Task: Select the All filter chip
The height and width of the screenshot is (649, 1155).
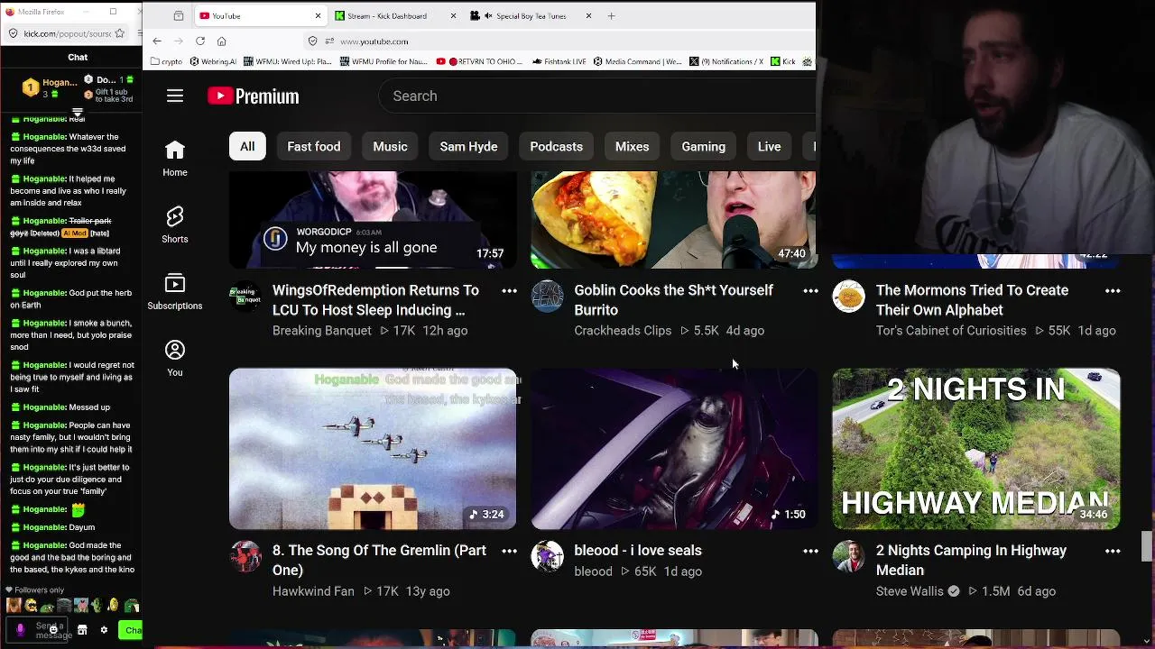Action: tap(247, 146)
